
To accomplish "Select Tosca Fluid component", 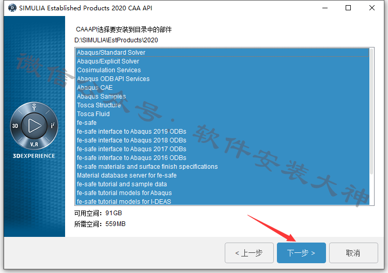I will pos(222,114).
